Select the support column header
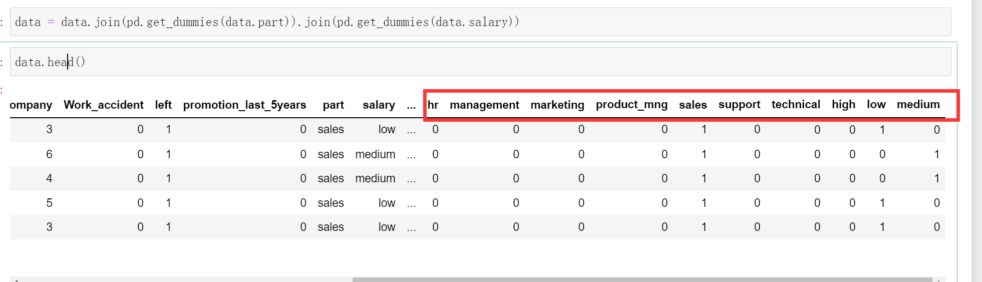Image resolution: width=982 pixels, height=282 pixels. (x=739, y=105)
